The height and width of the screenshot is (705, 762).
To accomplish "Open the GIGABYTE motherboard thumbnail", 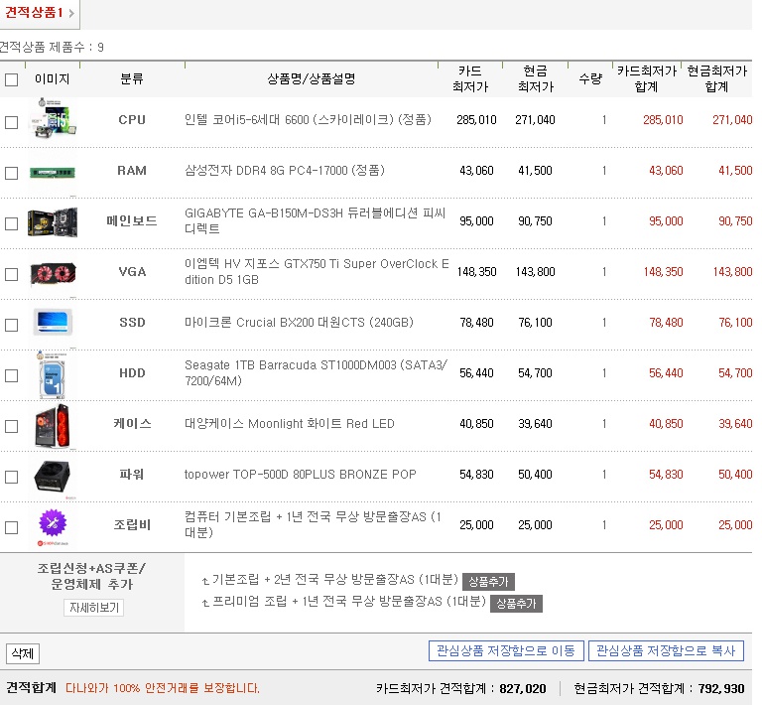I will (53, 221).
